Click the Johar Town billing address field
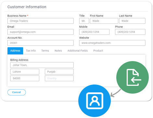This screenshot has height=118, width=153. click(42, 65)
